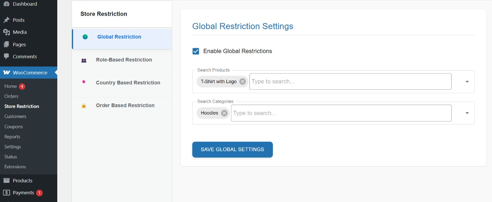Expand the Search Categories dropdown arrow
This screenshot has height=202, width=492.
point(467,113)
